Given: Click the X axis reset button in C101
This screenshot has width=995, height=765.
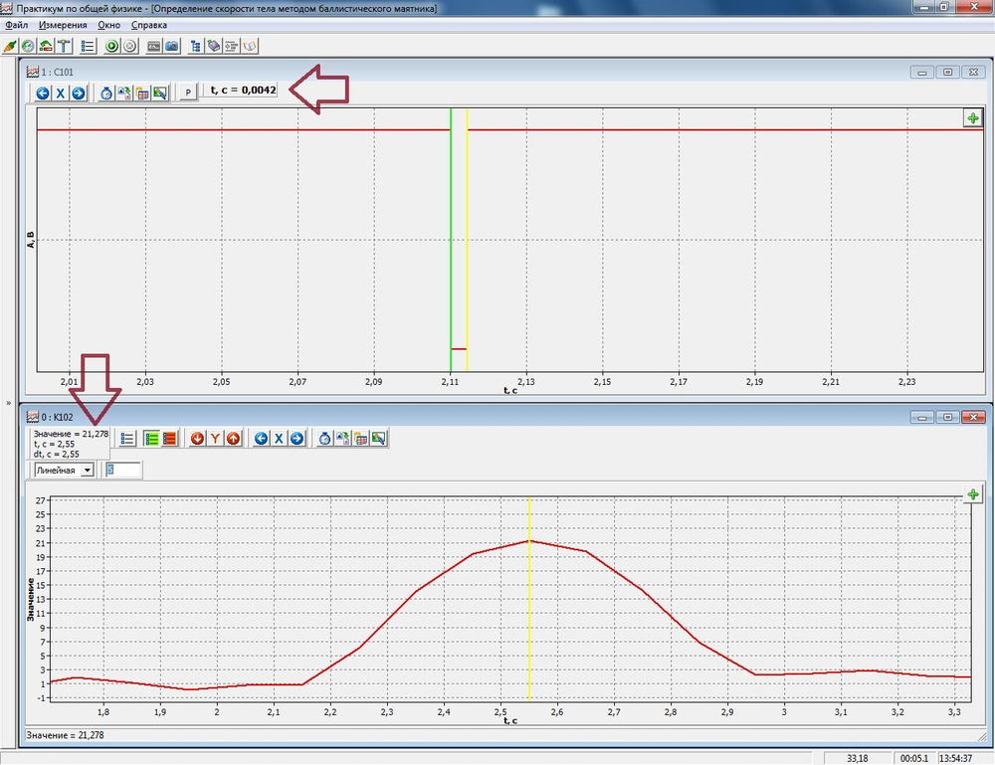Looking at the screenshot, I should (60, 94).
